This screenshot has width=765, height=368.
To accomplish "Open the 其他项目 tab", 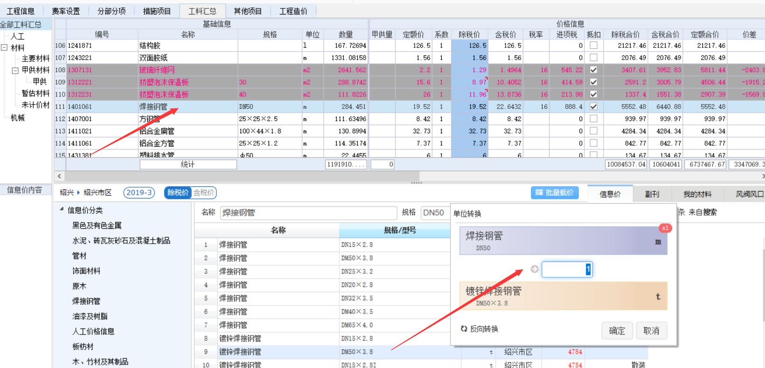I will tap(248, 11).
